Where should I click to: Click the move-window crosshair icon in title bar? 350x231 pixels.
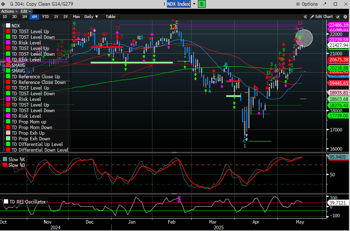click(x=3, y=4)
